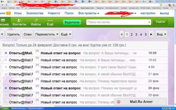The width and height of the screenshot is (176, 110).
Task: Go to page 5 of messages
Action: [146, 34]
